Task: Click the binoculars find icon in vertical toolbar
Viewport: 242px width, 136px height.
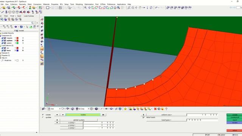Action: click(x=42, y=42)
